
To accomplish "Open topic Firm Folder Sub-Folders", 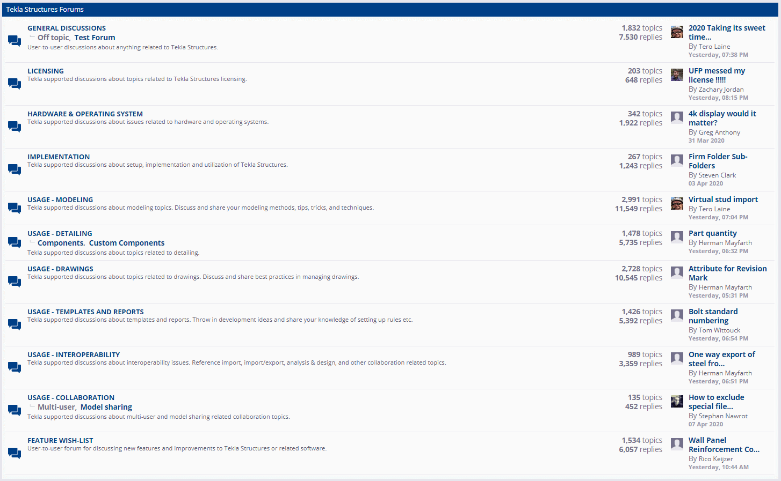I will [x=718, y=161].
